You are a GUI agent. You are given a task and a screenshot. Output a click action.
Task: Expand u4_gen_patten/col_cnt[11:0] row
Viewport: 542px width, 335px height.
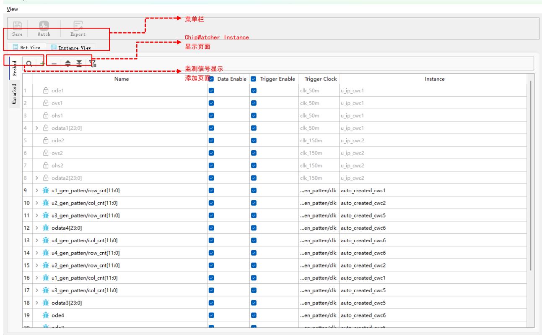click(x=38, y=240)
